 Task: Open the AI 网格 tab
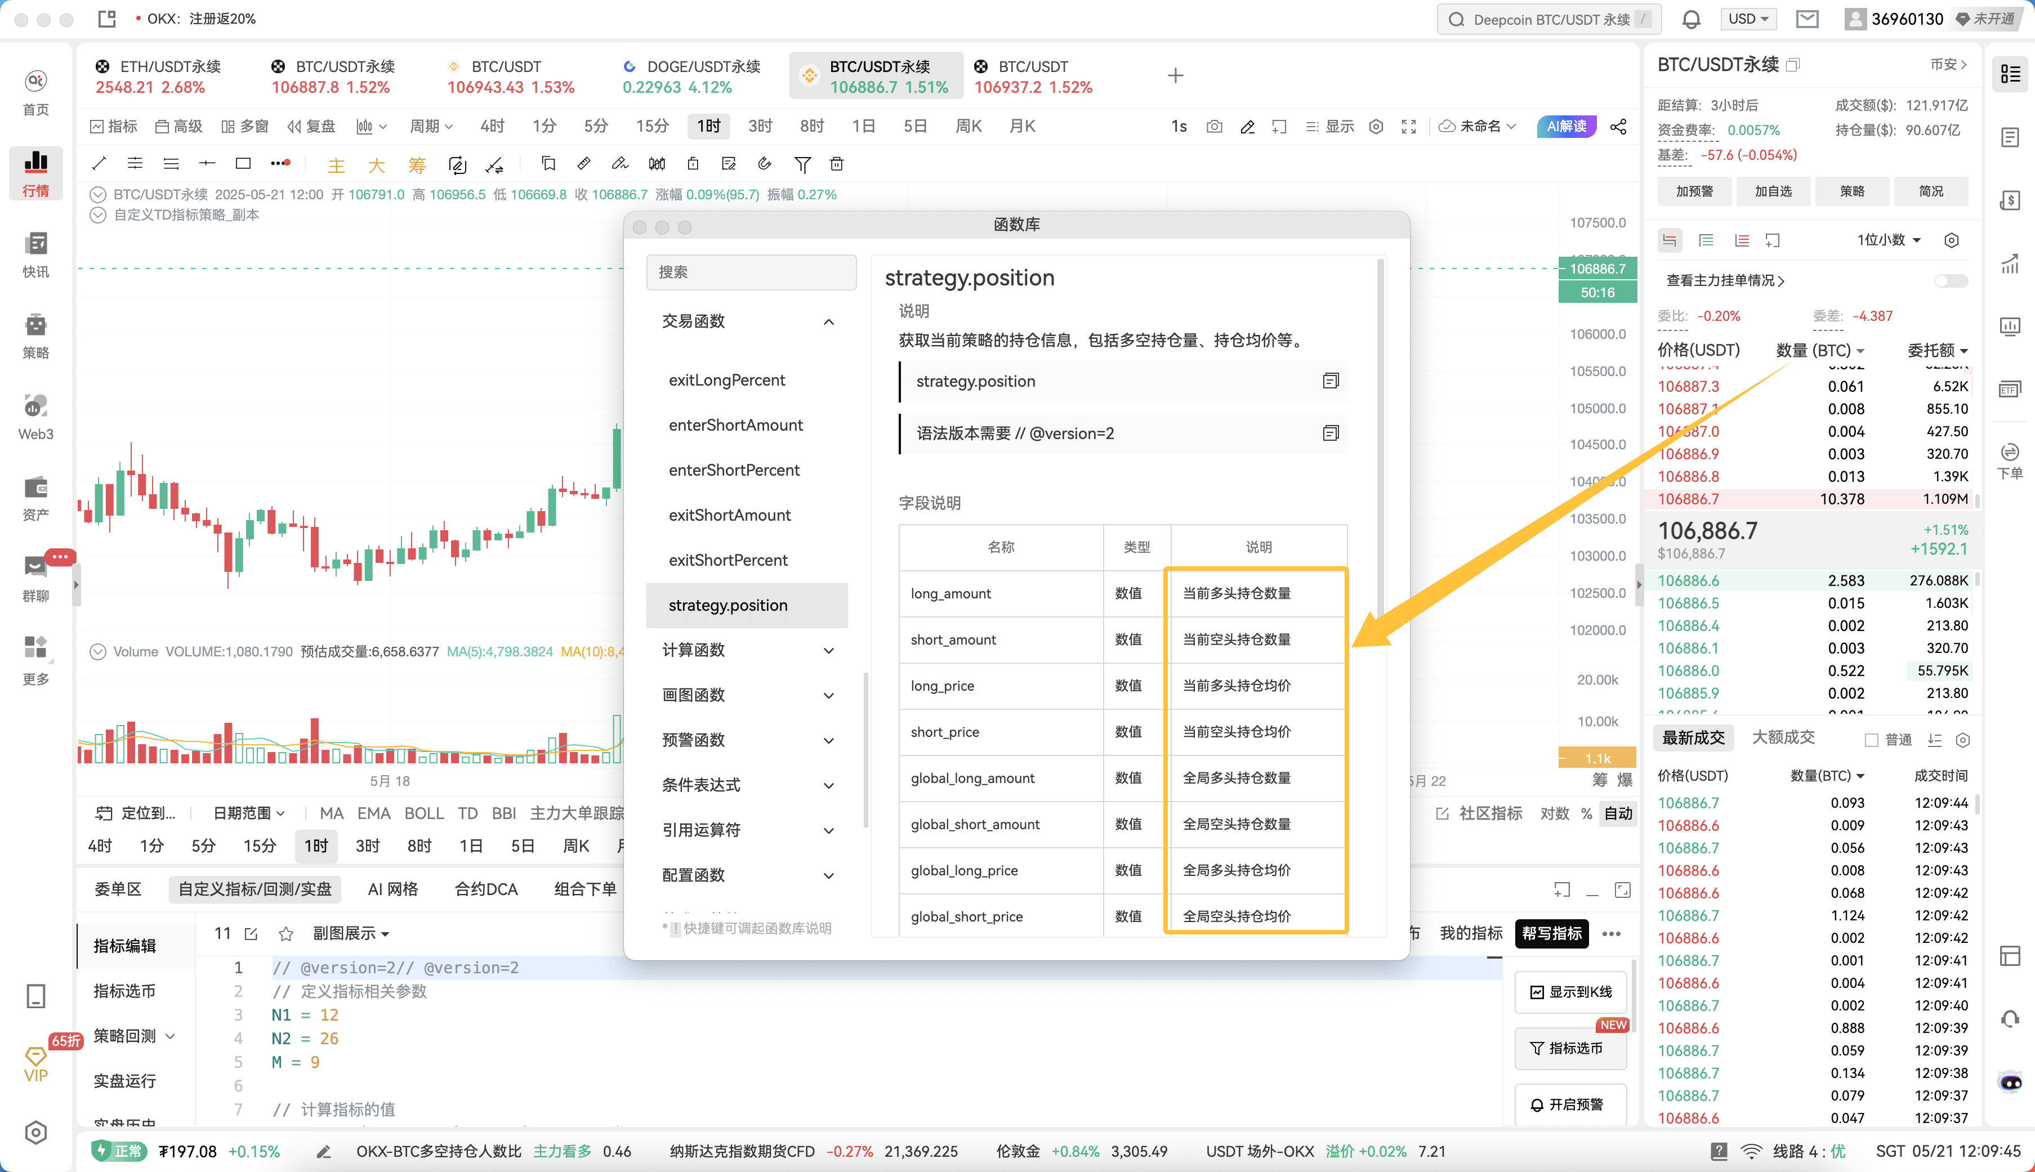393,889
